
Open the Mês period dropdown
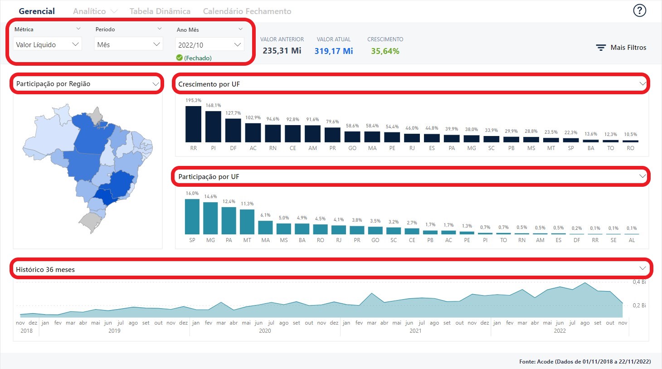coord(128,44)
